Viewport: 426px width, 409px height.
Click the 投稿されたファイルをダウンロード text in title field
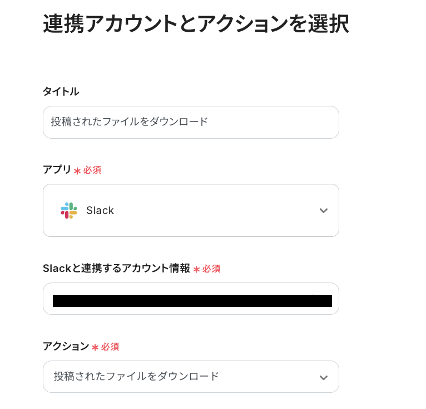tap(130, 122)
